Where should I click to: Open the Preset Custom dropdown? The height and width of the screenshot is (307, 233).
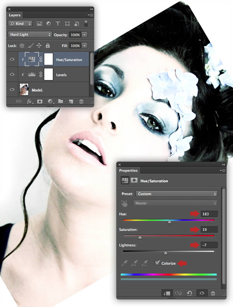tap(177, 194)
